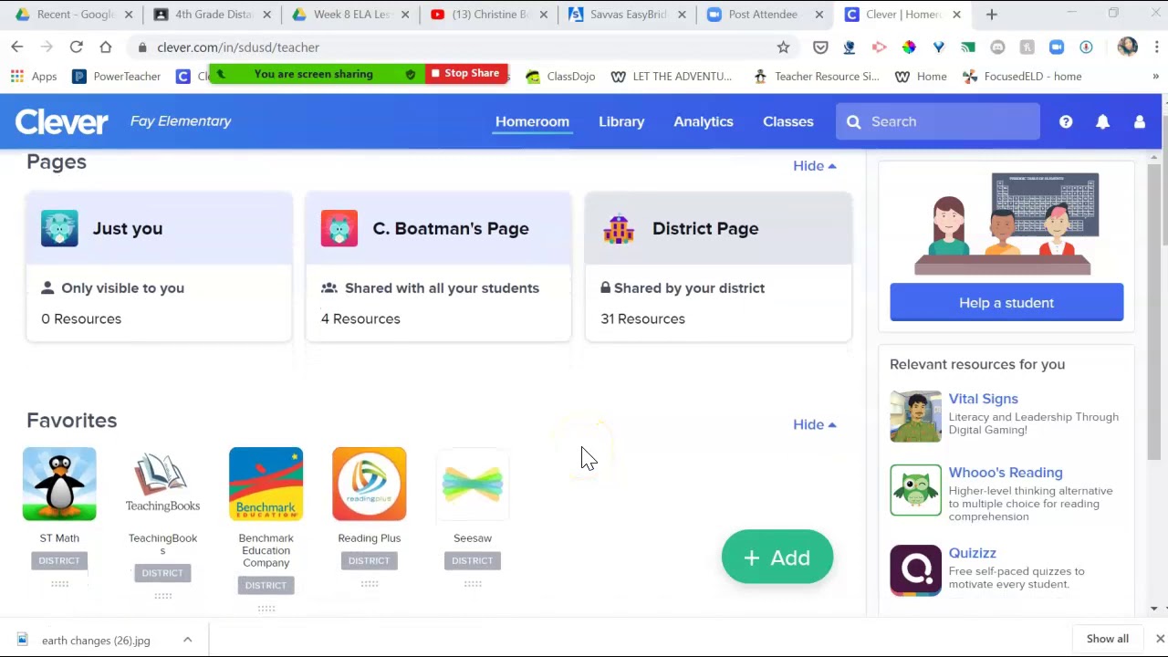Open the Seesaw app icon
Viewport: 1168px width, 657px height.
coord(473,484)
